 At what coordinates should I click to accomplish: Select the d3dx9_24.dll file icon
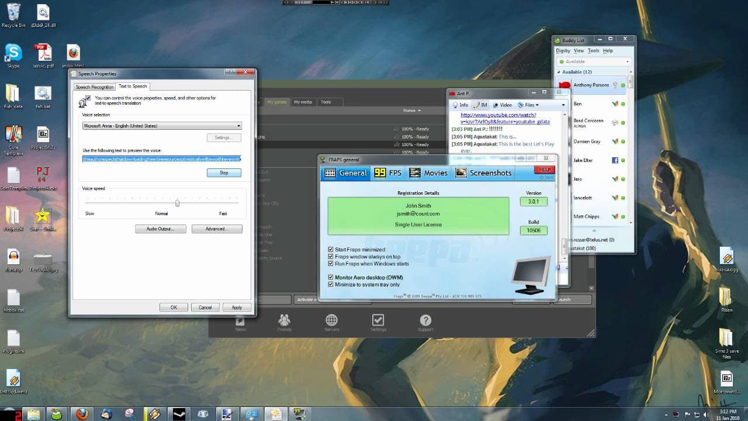pyautogui.click(x=43, y=15)
